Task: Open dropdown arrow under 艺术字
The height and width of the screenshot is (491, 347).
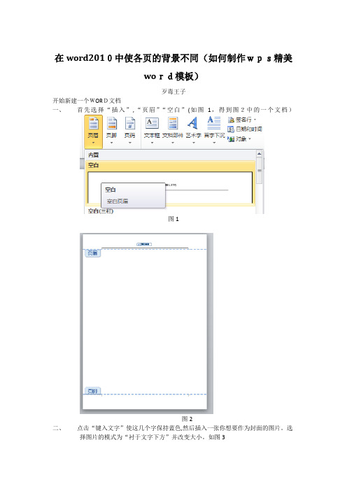Action: (x=193, y=143)
